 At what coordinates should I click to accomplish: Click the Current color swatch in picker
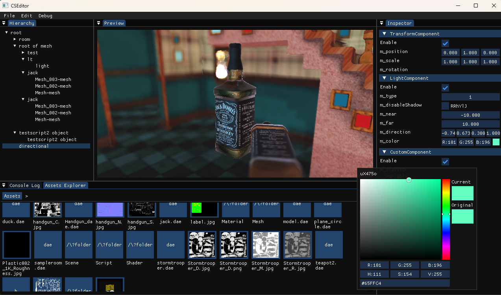[x=462, y=193]
